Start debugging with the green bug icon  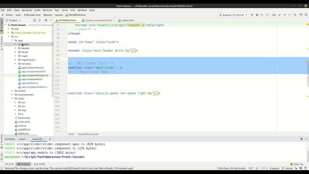pos(257,15)
